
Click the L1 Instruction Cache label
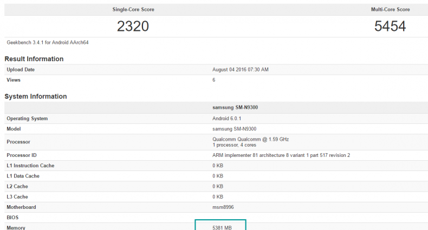(x=30, y=166)
